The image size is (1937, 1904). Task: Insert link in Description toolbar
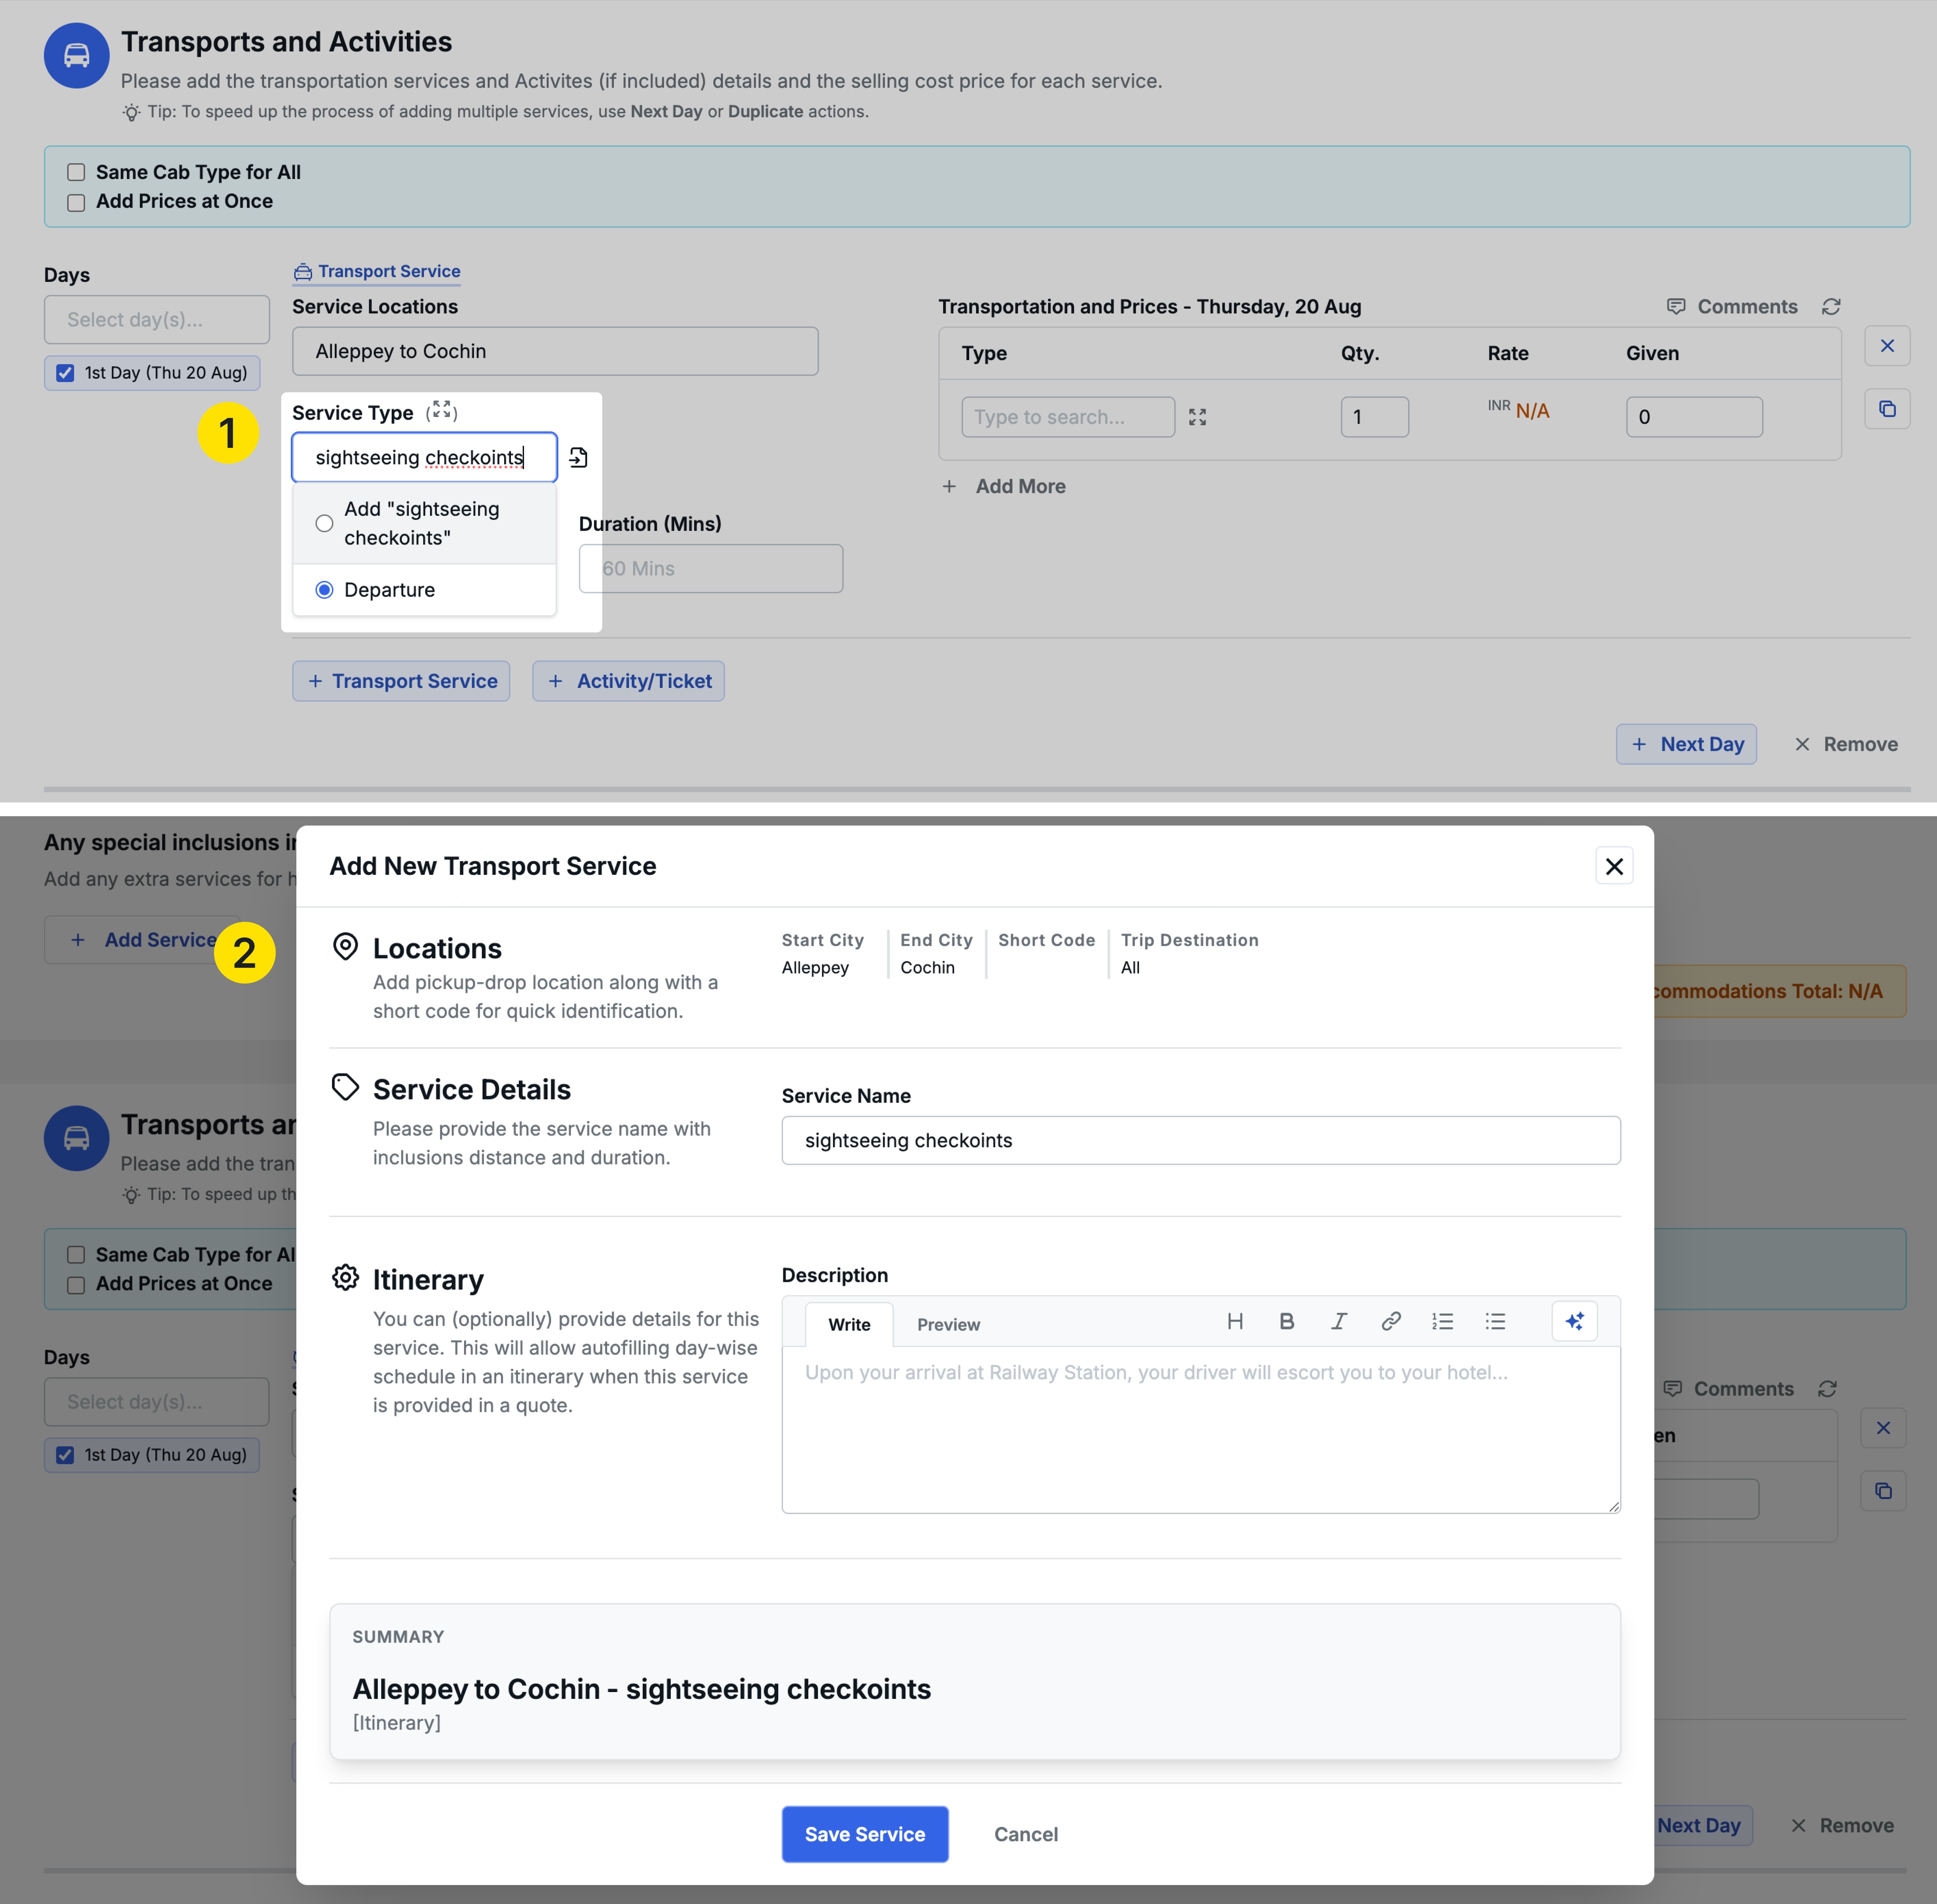[1391, 1322]
